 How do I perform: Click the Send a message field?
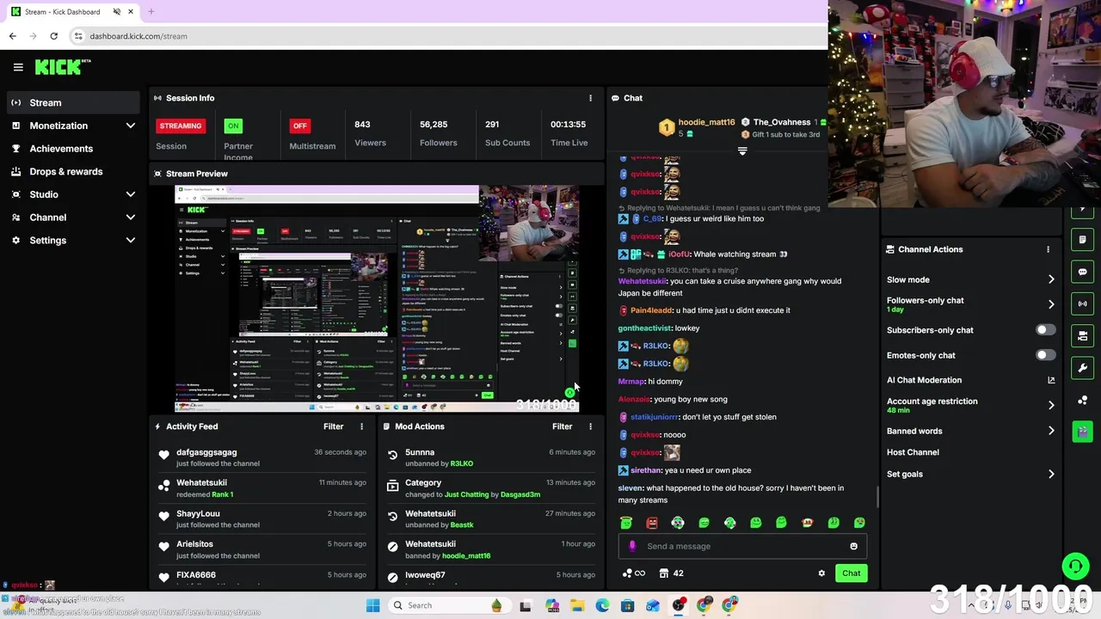point(742,546)
